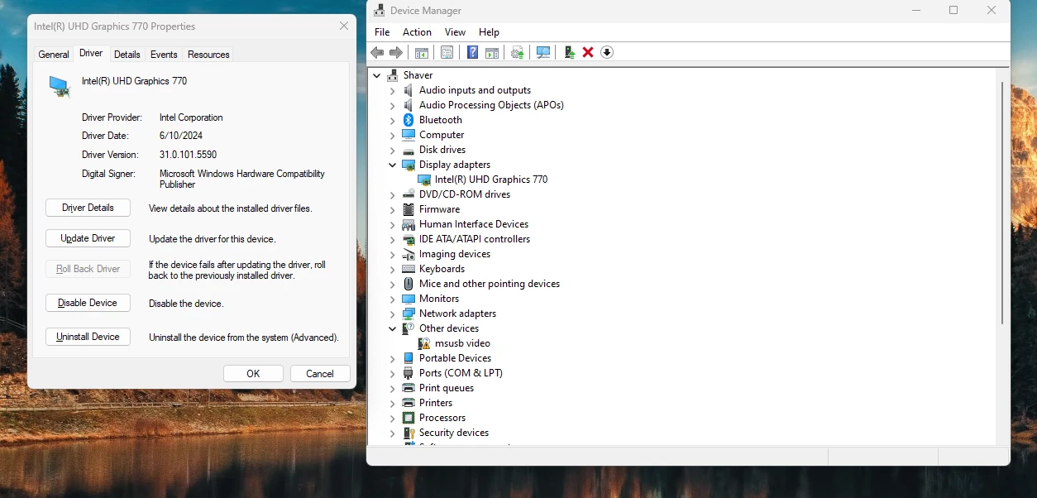Screen dimensions: 1037x498
Task: Expand the Disk drives chevron
Action: coord(393,150)
